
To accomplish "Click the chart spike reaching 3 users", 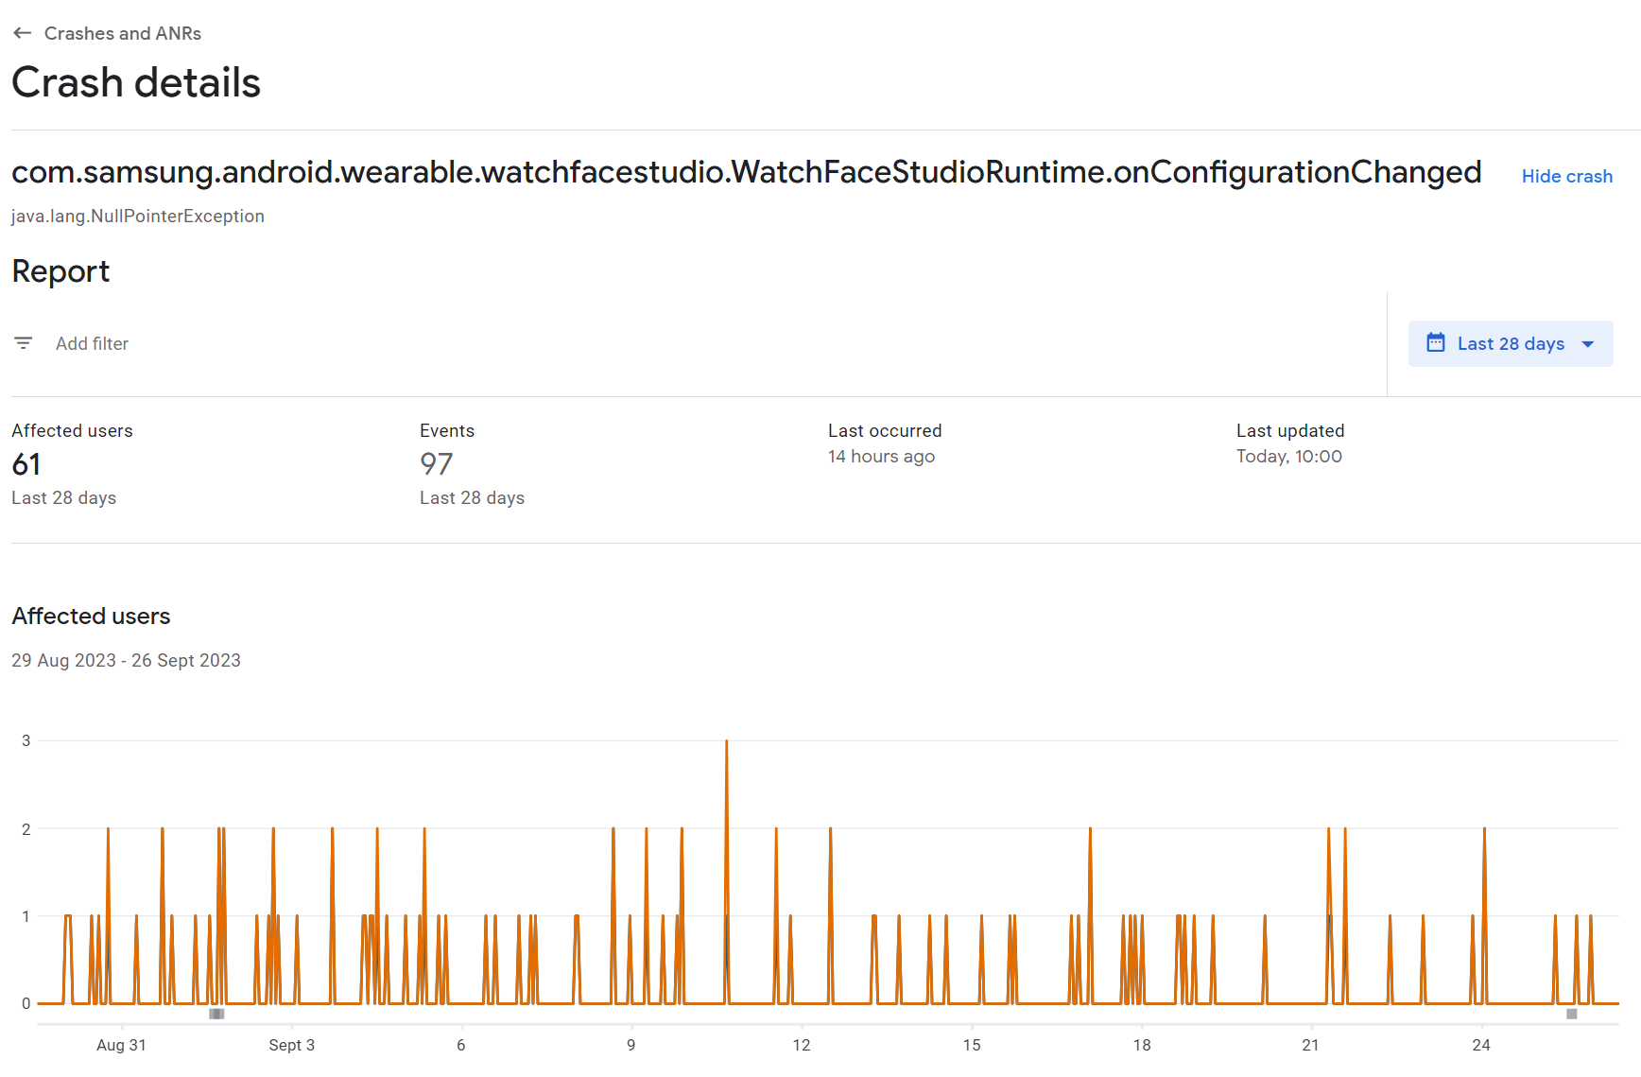I will (726, 743).
